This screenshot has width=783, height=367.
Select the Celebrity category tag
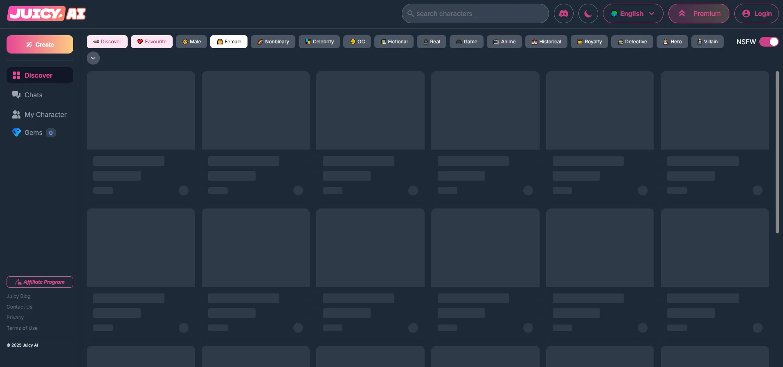tap(319, 42)
